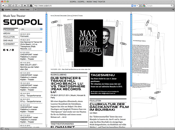Screen dimensions: 175x130
Task: Open the FLOHMARKT sidebar menu item
Action: 9,44
